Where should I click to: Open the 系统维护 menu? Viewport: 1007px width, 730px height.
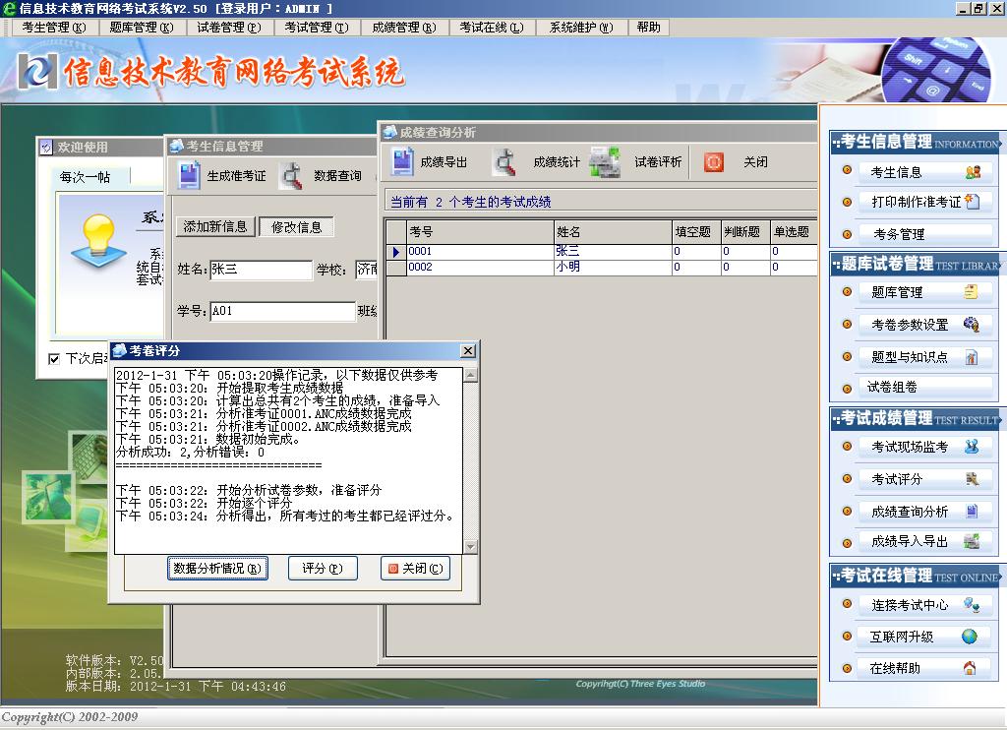point(581,28)
